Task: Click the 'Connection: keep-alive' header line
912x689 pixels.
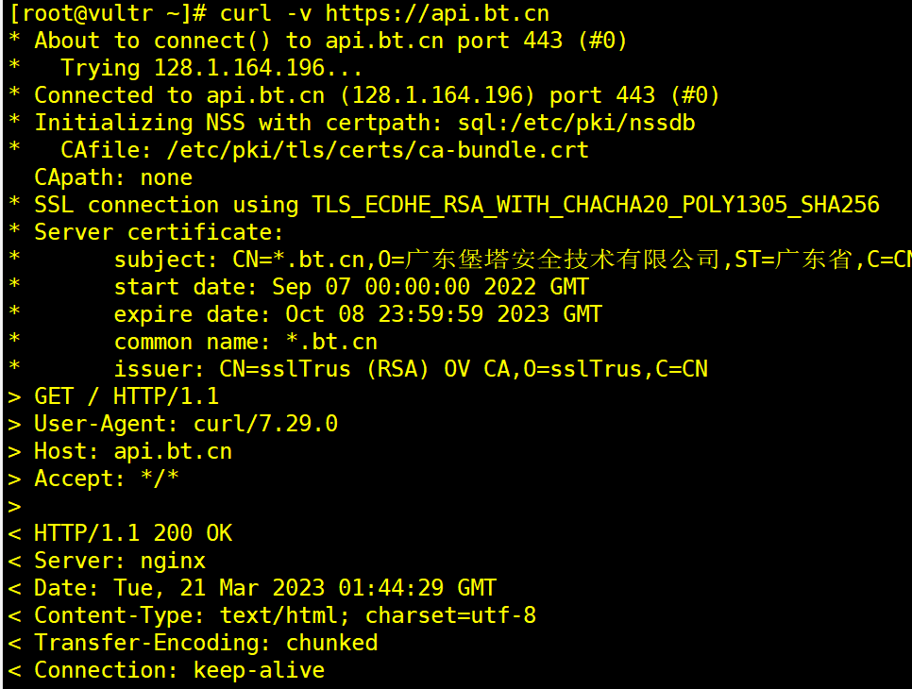Action: (179, 670)
